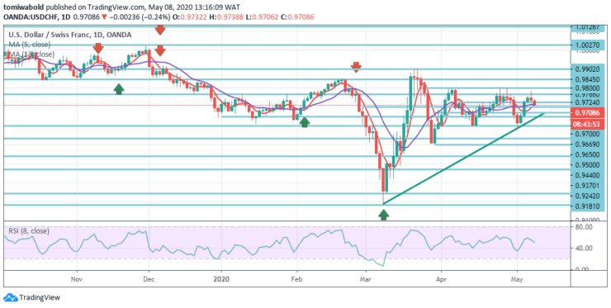Image resolution: width=611 pixels, height=308 pixels.
Task: Select the RSI (8, close) indicator legend
Action: [x=29, y=231]
